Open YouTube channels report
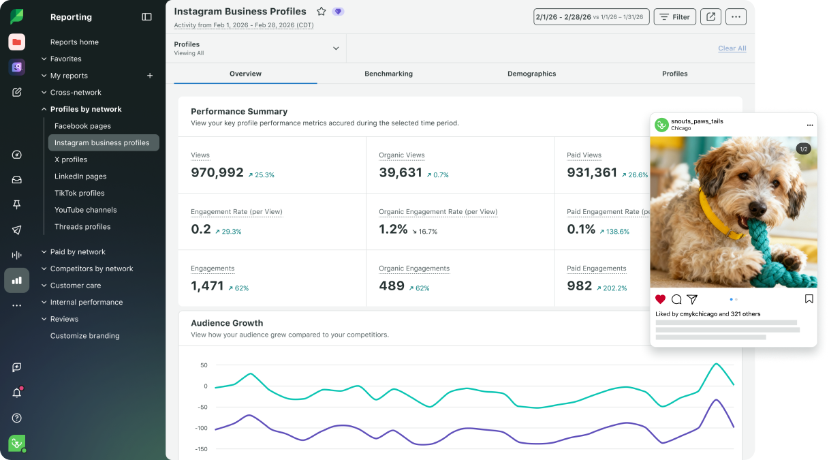This screenshot has height=460, width=829. (86, 210)
